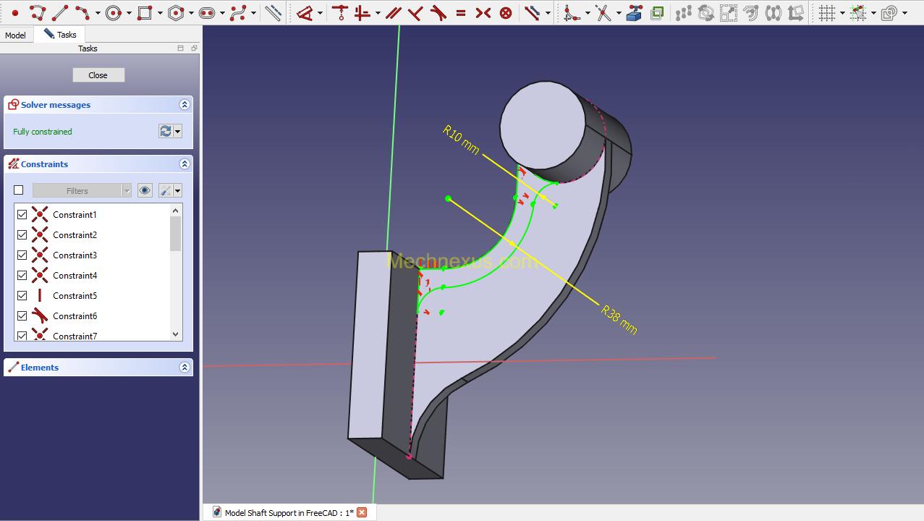The height and width of the screenshot is (521, 924).
Task: Click the Block constraint icon
Action: pos(506,13)
